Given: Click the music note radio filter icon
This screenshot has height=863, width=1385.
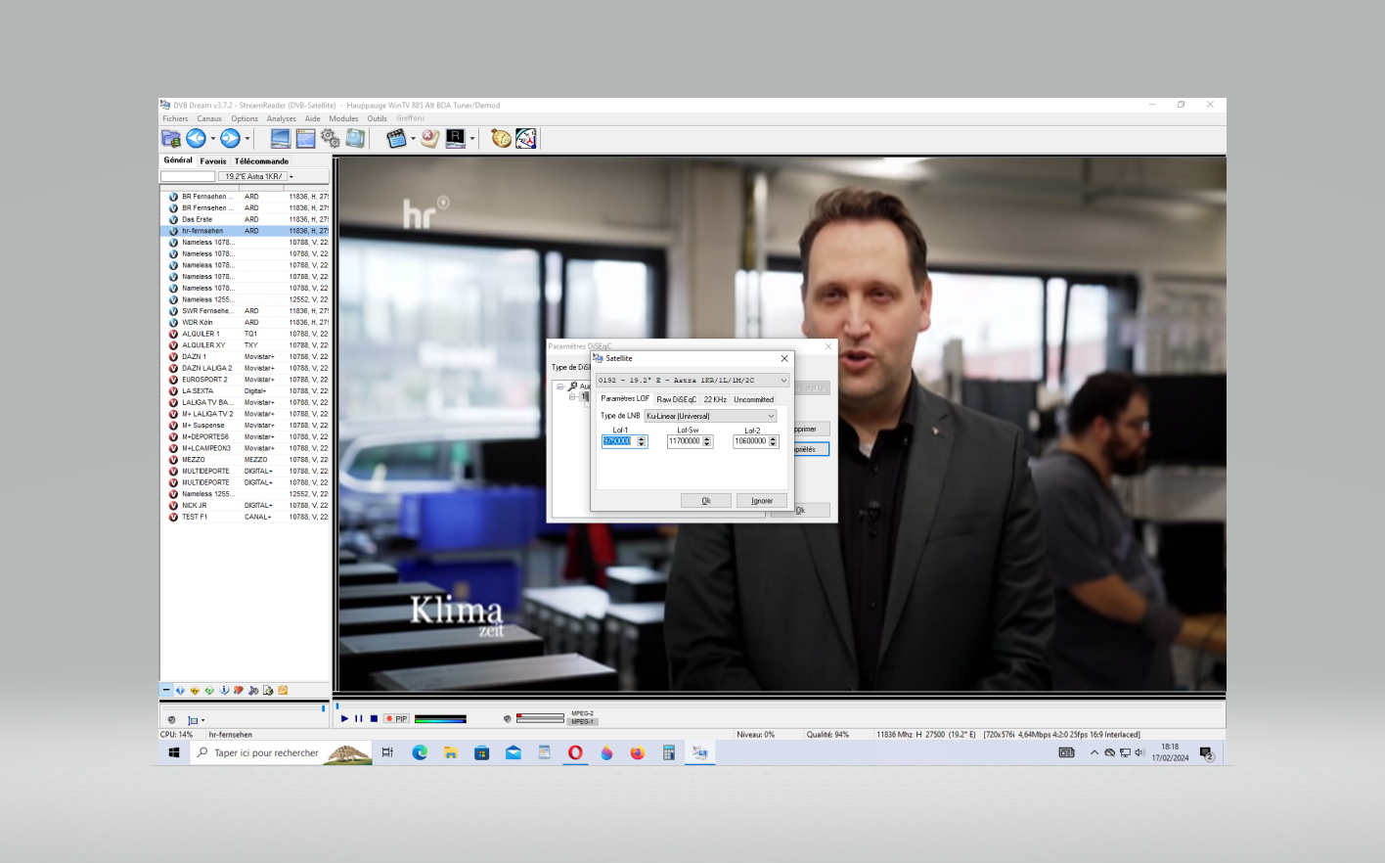Looking at the screenshot, I should 253,691.
